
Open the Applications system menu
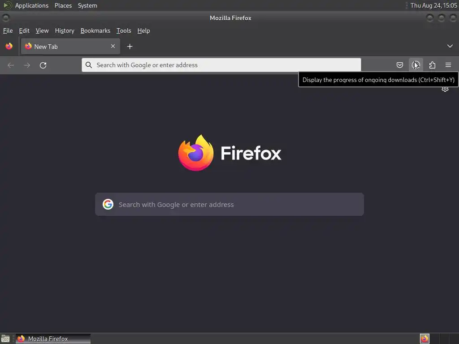tap(32, 5)
